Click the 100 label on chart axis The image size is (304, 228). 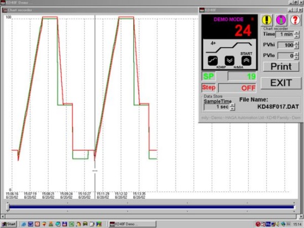8,17
